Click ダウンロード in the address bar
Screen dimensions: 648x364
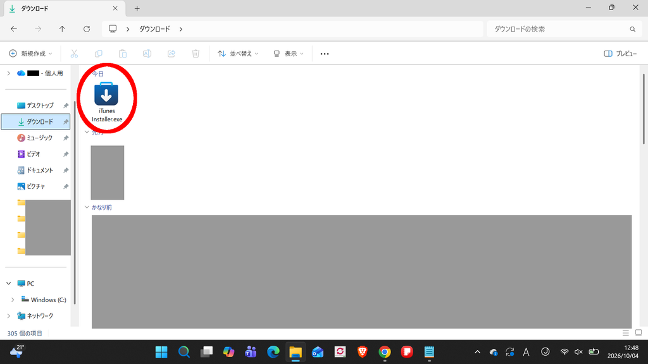[154, 29]
